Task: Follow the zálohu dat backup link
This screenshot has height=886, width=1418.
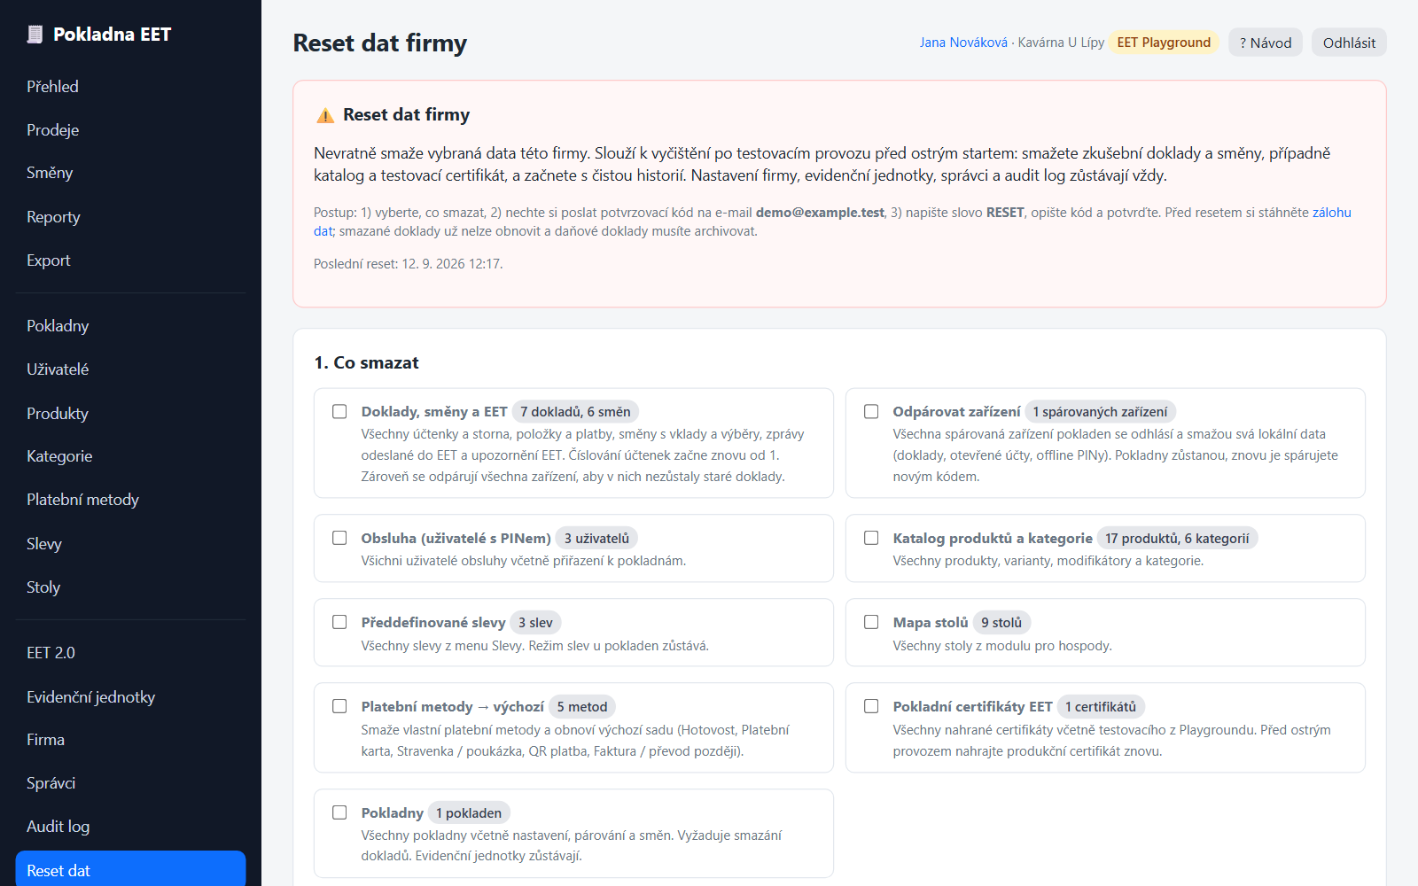Action: click(1331, 213)
